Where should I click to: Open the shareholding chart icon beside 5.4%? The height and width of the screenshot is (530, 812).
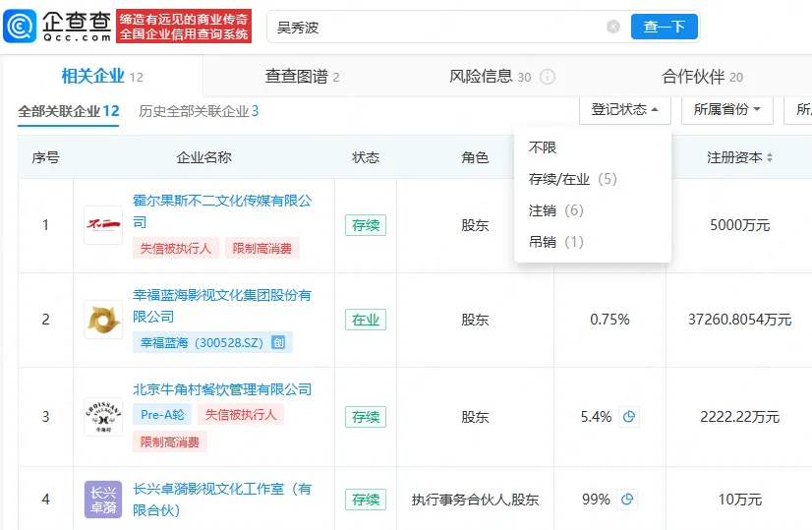click(x=629, y=417)
